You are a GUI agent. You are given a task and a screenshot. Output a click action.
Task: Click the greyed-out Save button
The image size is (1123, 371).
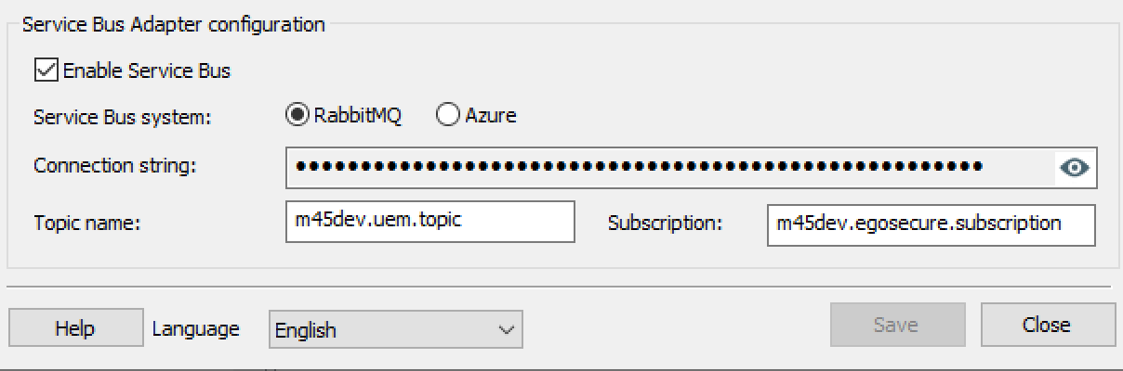point(895,326)
